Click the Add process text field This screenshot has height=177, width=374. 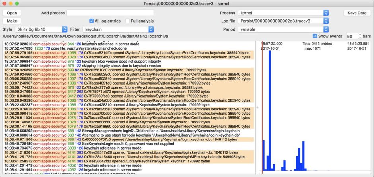[x=110, y=13]
